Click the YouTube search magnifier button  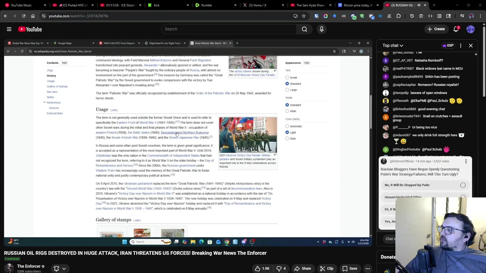(x=305, y=29)
